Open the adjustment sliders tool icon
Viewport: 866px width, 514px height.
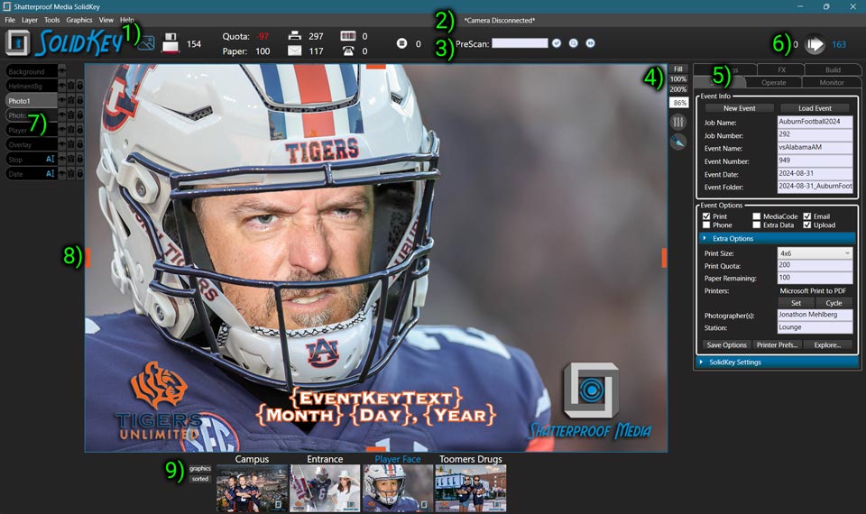coord(678,122)
